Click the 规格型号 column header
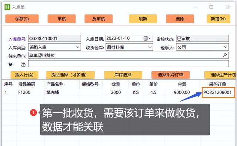Screen dimensions: 237x146 pos(90,84)
